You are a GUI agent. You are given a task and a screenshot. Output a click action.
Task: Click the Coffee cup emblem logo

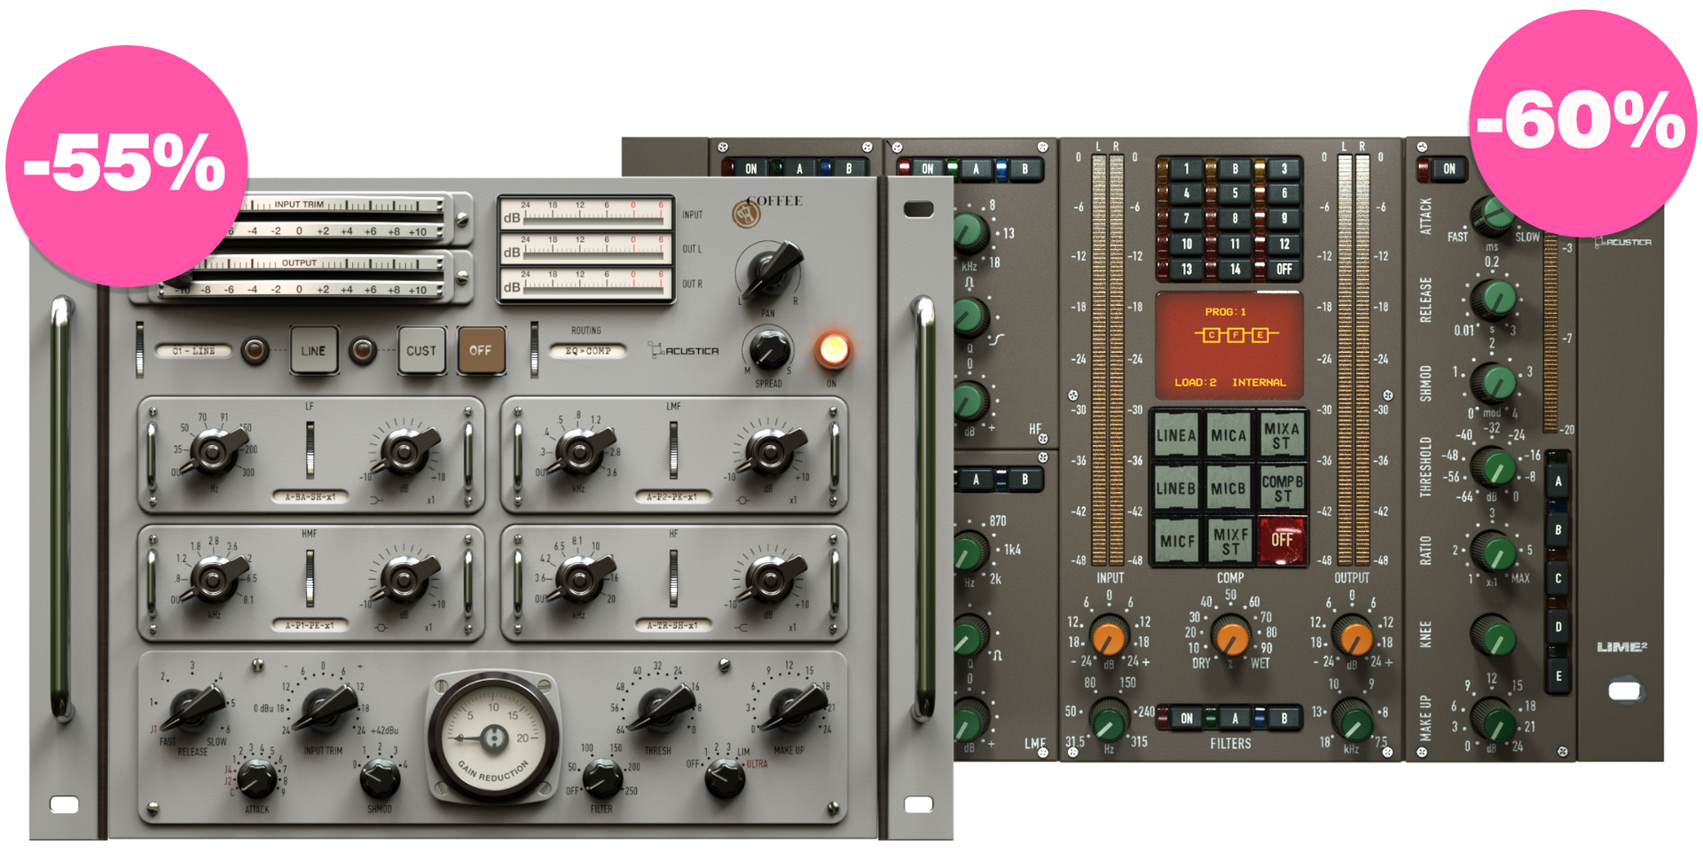click(746, 215)
